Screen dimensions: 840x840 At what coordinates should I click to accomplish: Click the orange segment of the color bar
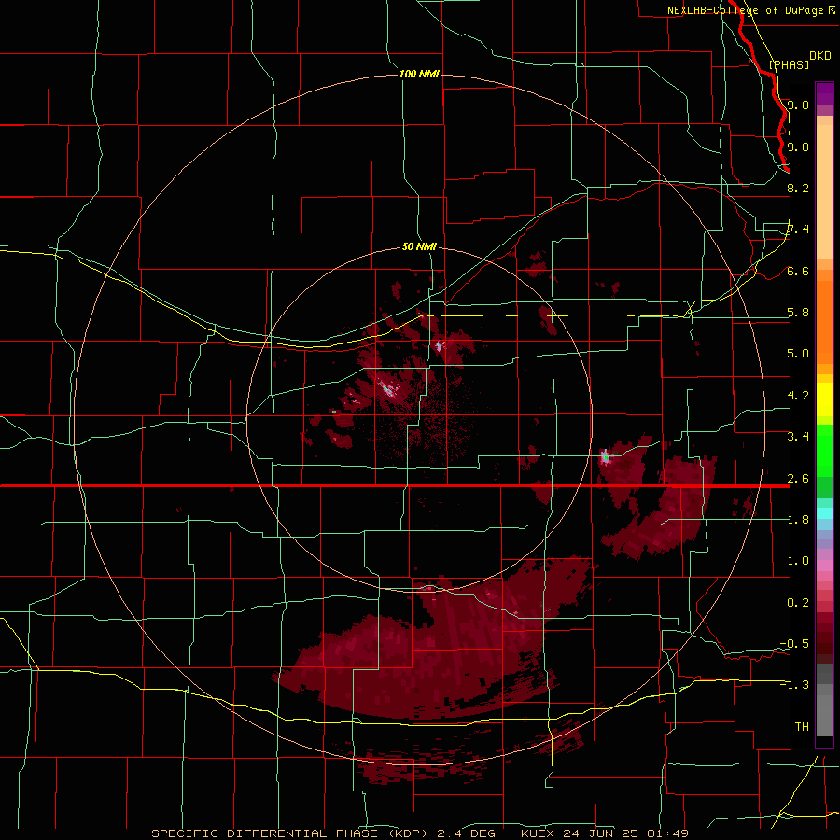pos(824,321)
